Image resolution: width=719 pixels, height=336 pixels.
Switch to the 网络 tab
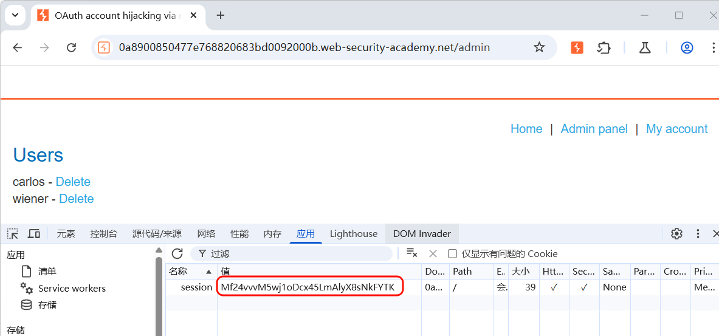[206, 234]
